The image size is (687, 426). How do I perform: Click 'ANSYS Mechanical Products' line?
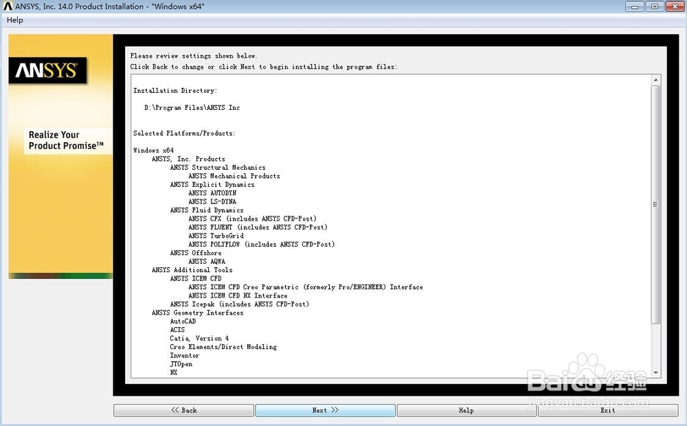[x=234, y=176]
